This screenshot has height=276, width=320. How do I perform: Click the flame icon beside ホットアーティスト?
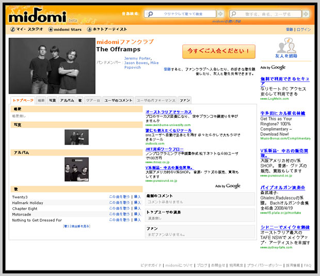[89, 29]
